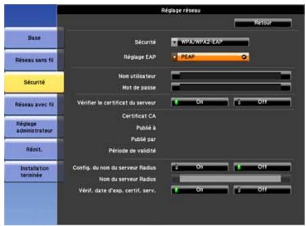Click the arrow icon of Sécurité dropdown
Screen dimensions: 306x226
point(174,42)
